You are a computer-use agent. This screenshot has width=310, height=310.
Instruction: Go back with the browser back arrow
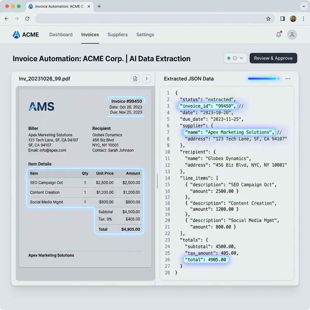click(x=7, y=18)
